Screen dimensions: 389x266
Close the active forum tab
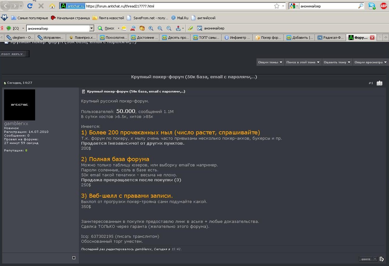pos(372,38)
